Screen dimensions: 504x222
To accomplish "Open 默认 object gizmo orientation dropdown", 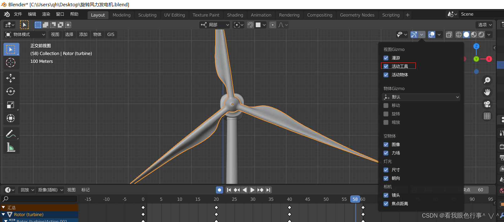I will coord(421,97).
